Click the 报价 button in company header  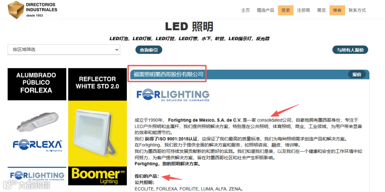click(357, 74)
